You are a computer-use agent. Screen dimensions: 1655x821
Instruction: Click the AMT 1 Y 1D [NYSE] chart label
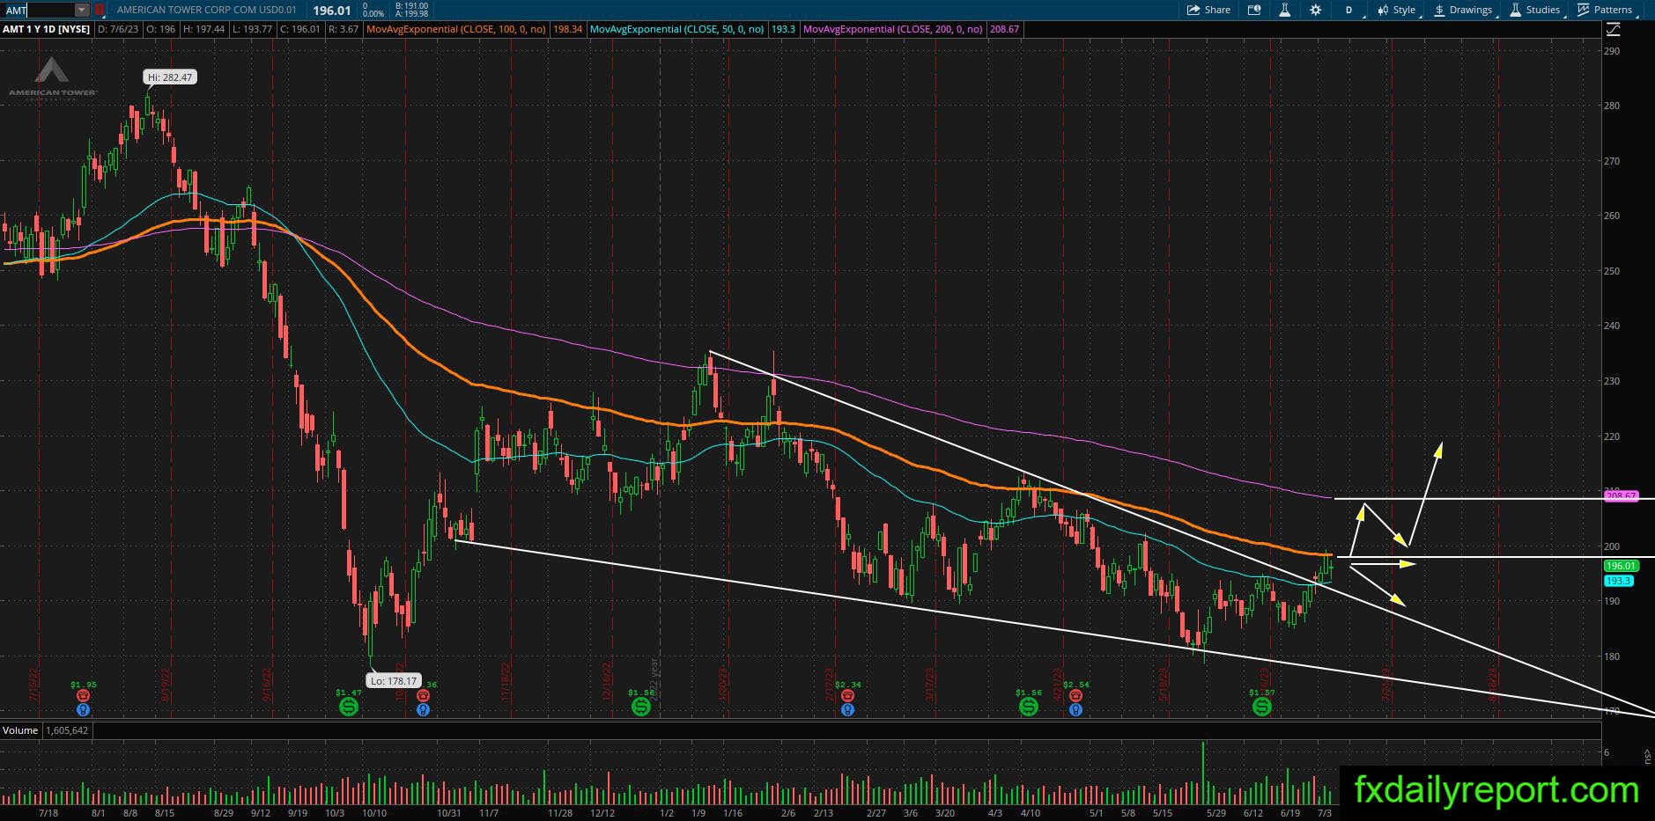click(46, 29)
